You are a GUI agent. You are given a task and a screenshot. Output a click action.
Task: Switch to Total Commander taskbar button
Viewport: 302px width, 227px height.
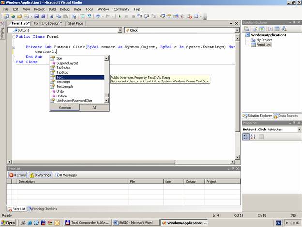(88, 223)
